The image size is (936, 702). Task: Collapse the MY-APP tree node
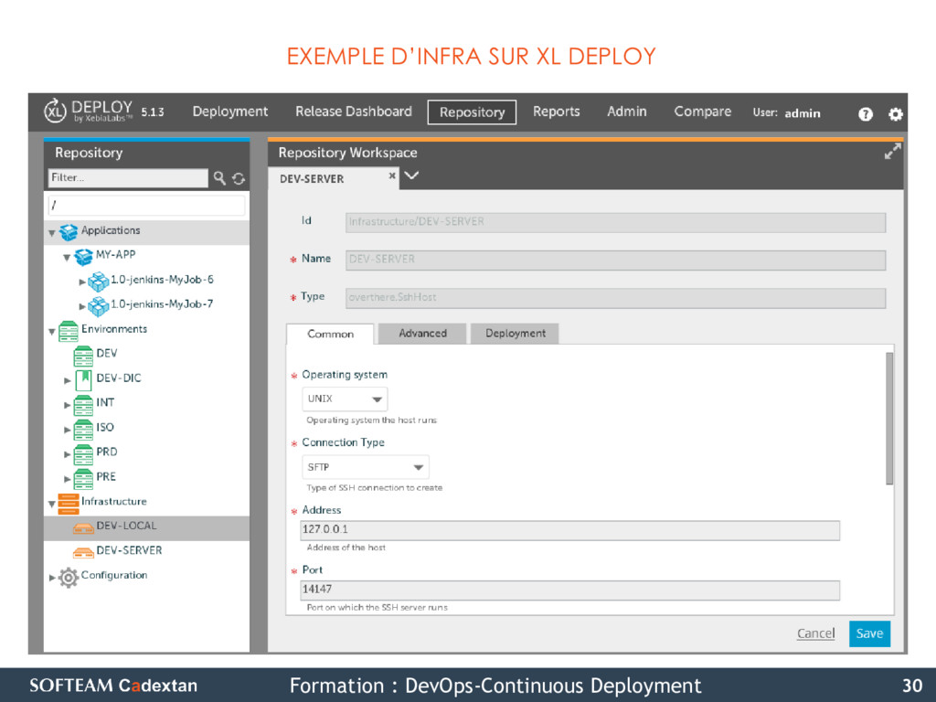click(67, 257)
